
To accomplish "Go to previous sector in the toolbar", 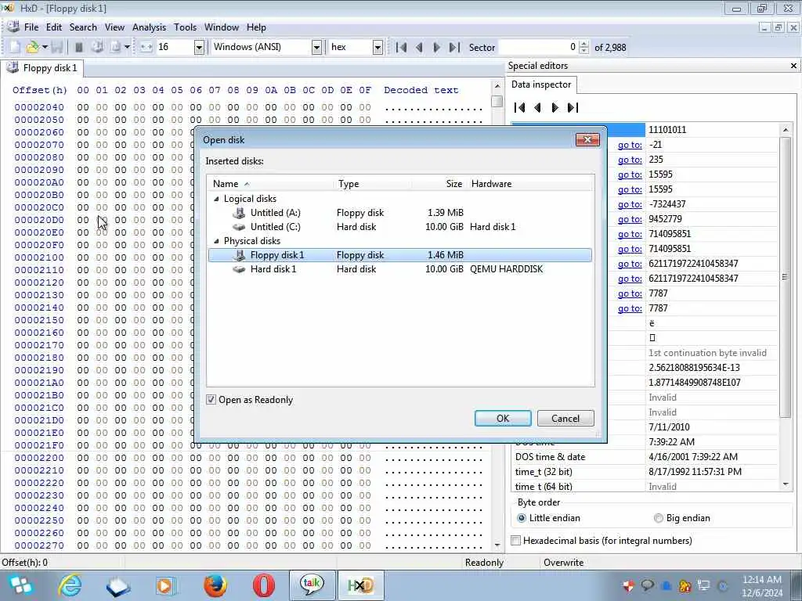I will (419, 47).
